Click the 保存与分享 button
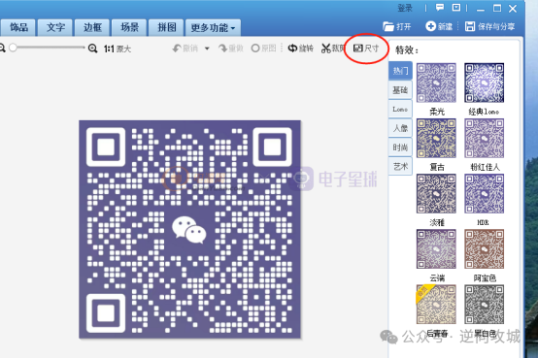This screenshot has width=538, height=358. [x=489, y=26]
